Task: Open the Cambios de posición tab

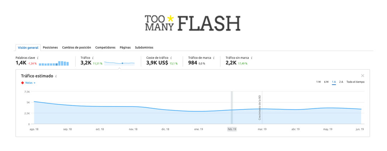Action: tap(77, 47)
